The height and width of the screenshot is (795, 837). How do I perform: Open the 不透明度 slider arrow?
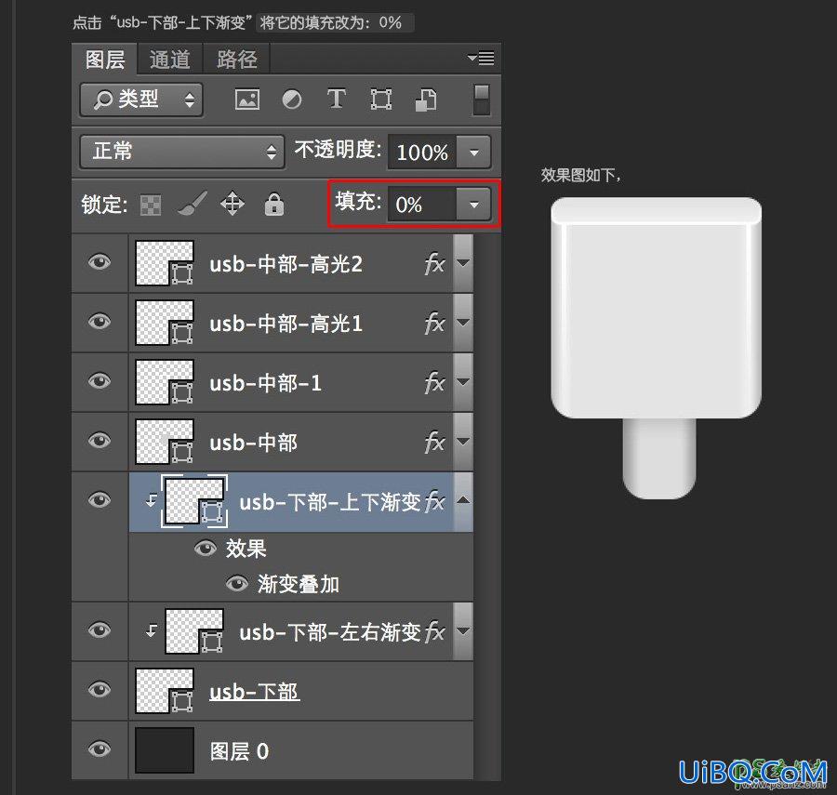[473, 152]
